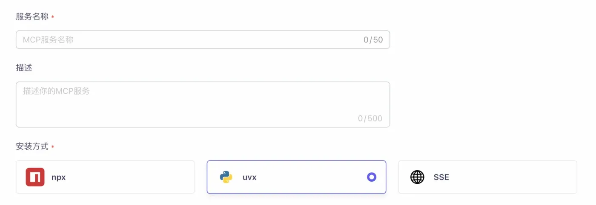Click the 服务名称 field label

click(32, 17)
